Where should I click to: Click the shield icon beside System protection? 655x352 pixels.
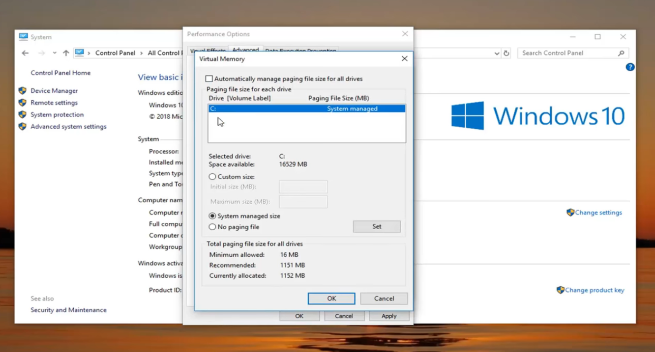click(22, 114)
